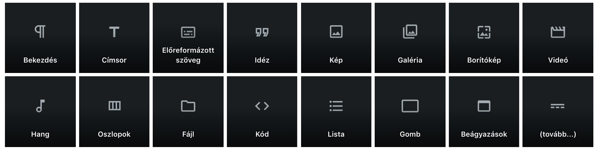Image resolution: width=595 pixels, height=152 pixels.
Task: Choose the Címsor heading block icon
Action: pos(114,32)
